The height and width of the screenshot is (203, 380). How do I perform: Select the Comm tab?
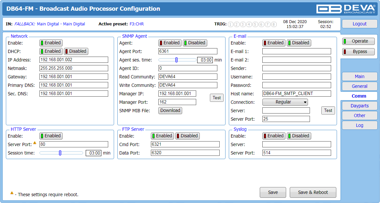tap(359, 96)
